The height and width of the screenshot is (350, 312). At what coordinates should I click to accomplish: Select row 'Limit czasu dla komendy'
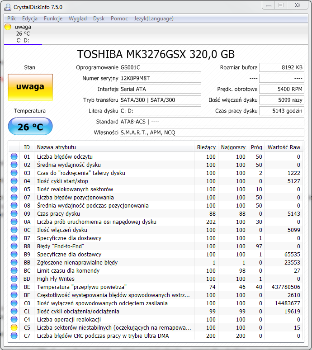pyautogui.click(x=156, y=271)
